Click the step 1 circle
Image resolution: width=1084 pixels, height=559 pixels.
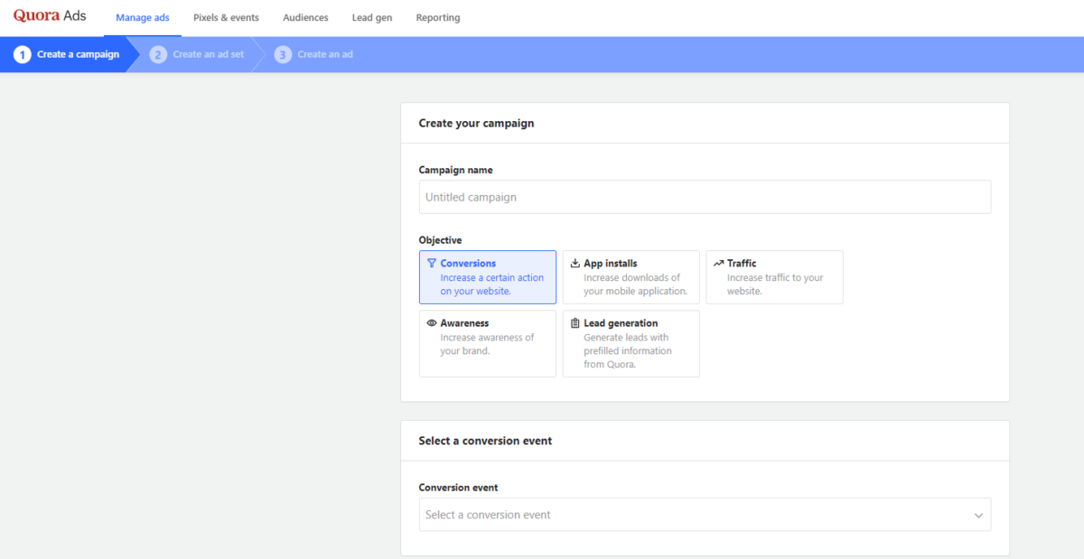pyautogui.click(x=22, y=54)
